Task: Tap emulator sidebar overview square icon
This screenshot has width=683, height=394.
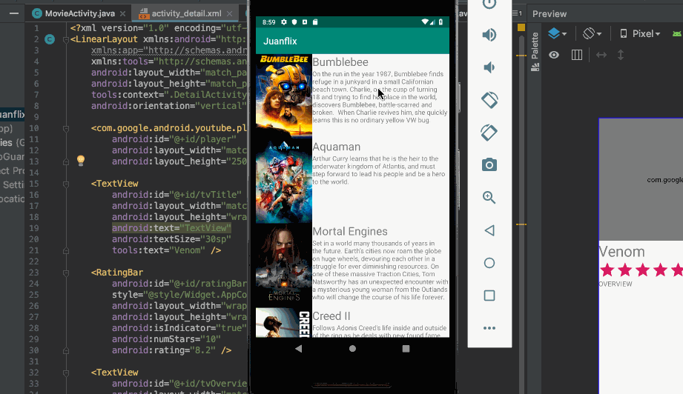Action: tap(489, 295)
